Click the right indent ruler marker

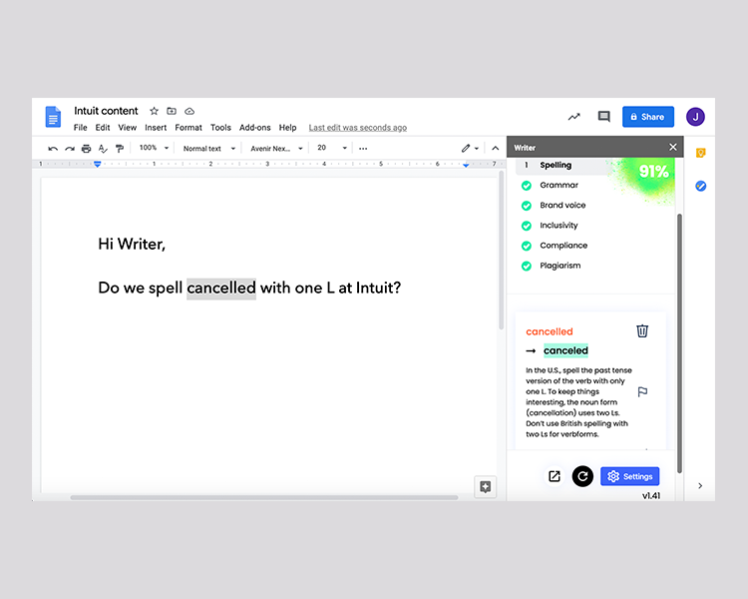466,165
